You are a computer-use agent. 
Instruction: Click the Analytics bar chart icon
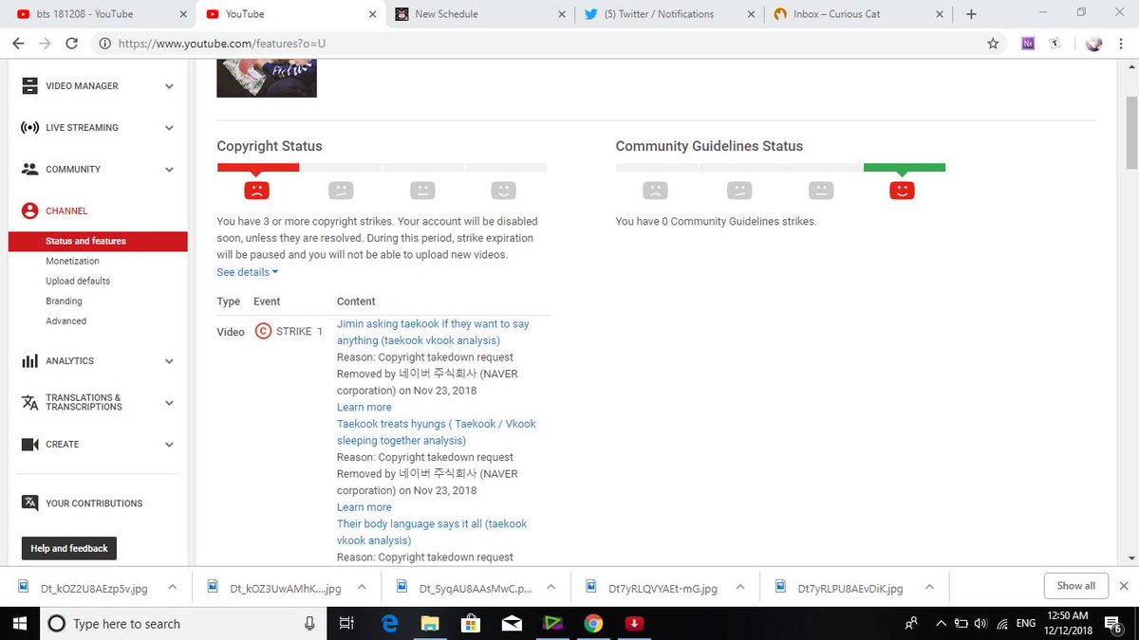(29, 361)
